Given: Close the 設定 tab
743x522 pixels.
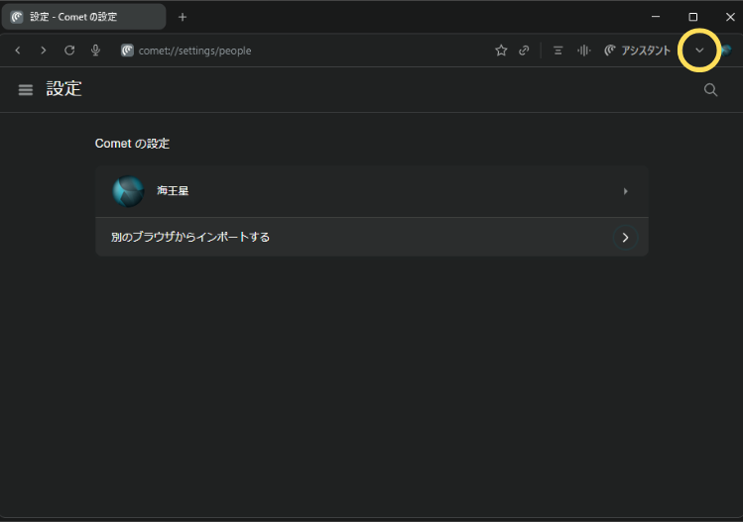Looking at the screenshot, I should (153, 17).
